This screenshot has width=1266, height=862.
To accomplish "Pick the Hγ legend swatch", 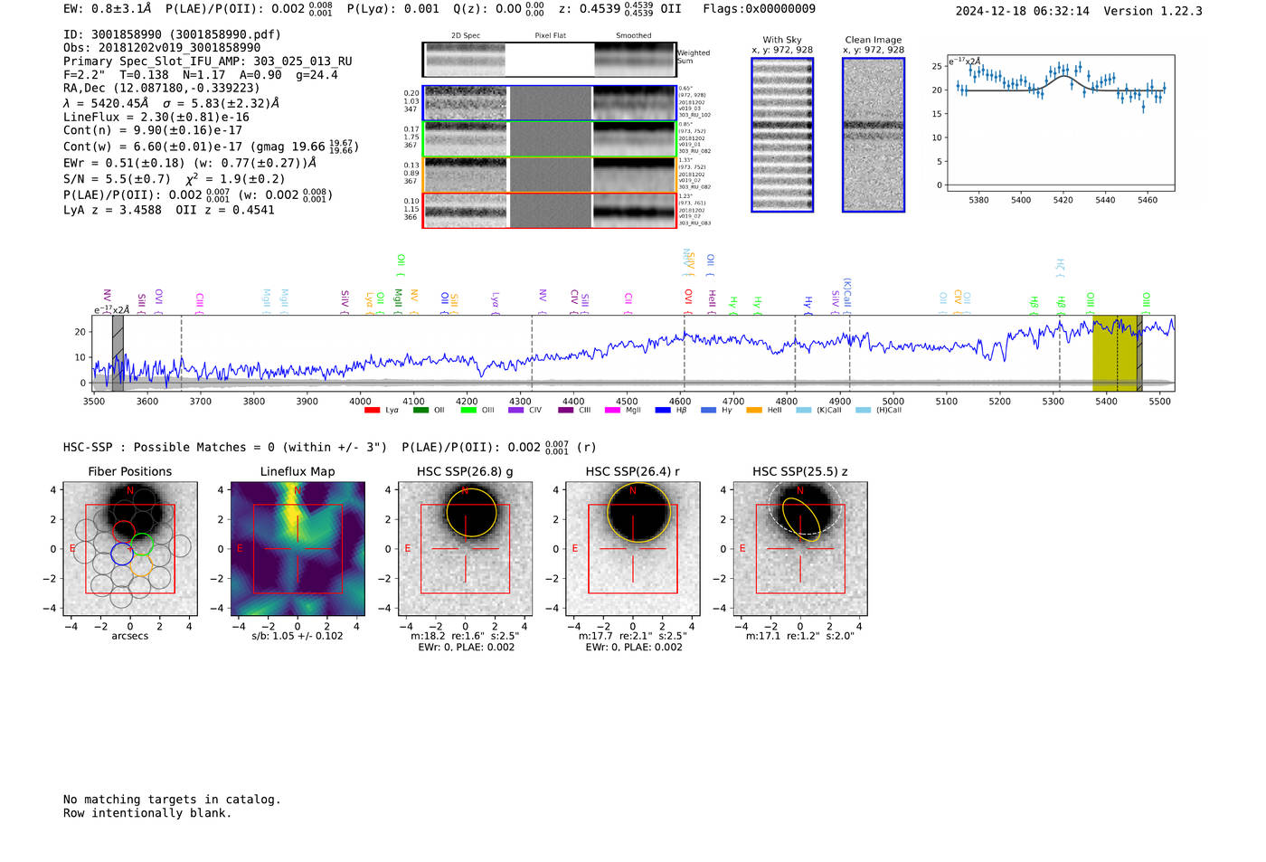I will (708, 411).
